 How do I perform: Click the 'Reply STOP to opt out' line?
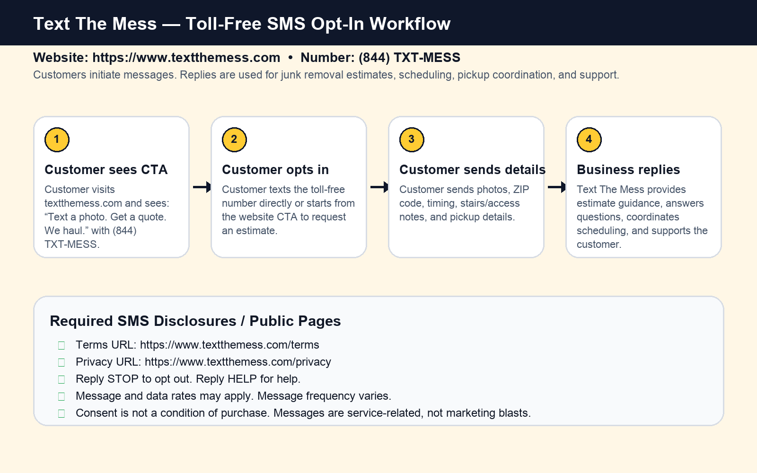pos(188,379)
